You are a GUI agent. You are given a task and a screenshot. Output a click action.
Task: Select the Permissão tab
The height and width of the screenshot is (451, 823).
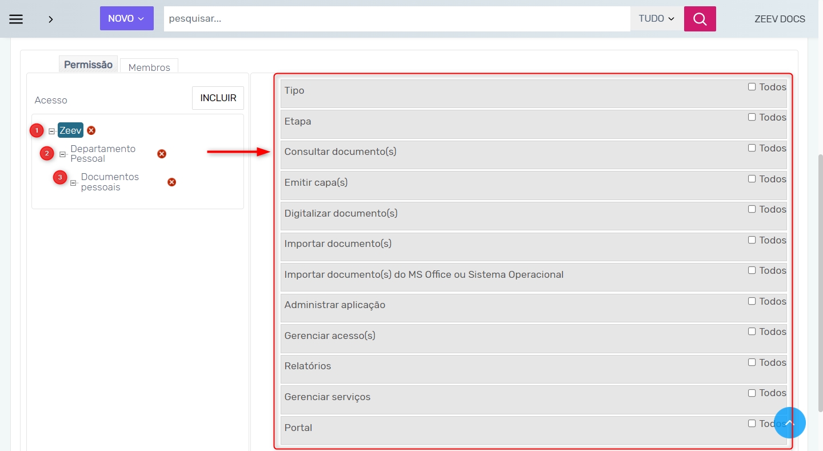[88, 65]
